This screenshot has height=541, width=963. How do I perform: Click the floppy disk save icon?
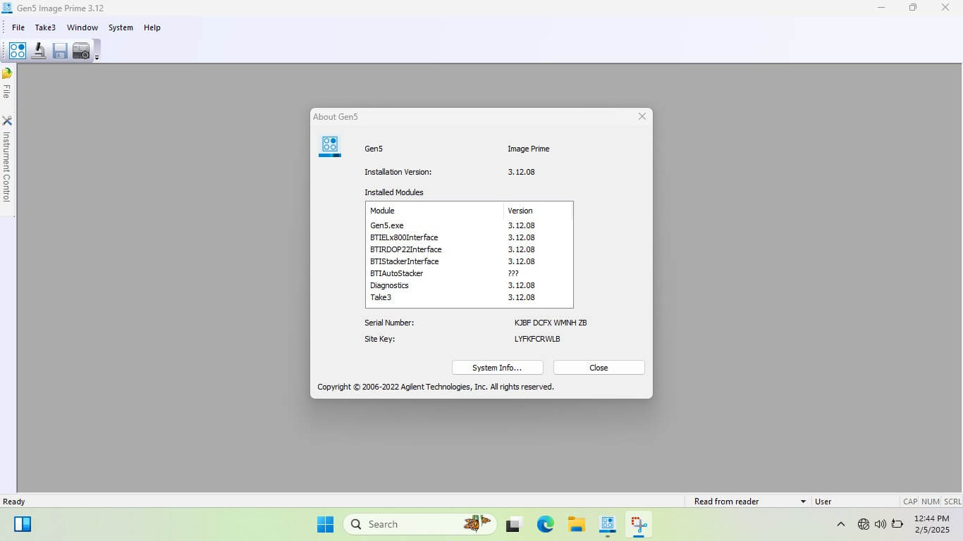click(60, 51)
